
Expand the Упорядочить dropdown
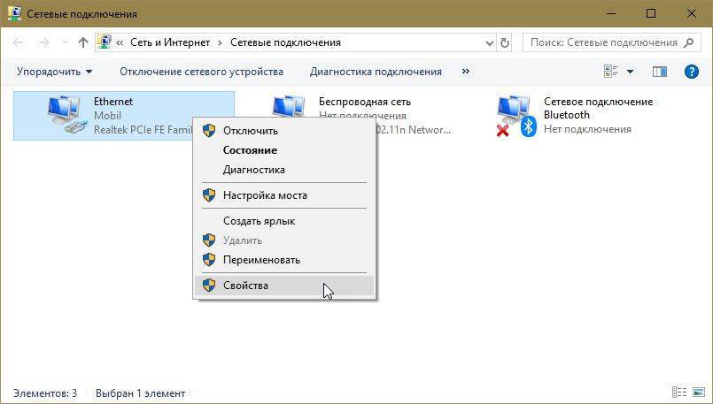[x=54, y=72]
